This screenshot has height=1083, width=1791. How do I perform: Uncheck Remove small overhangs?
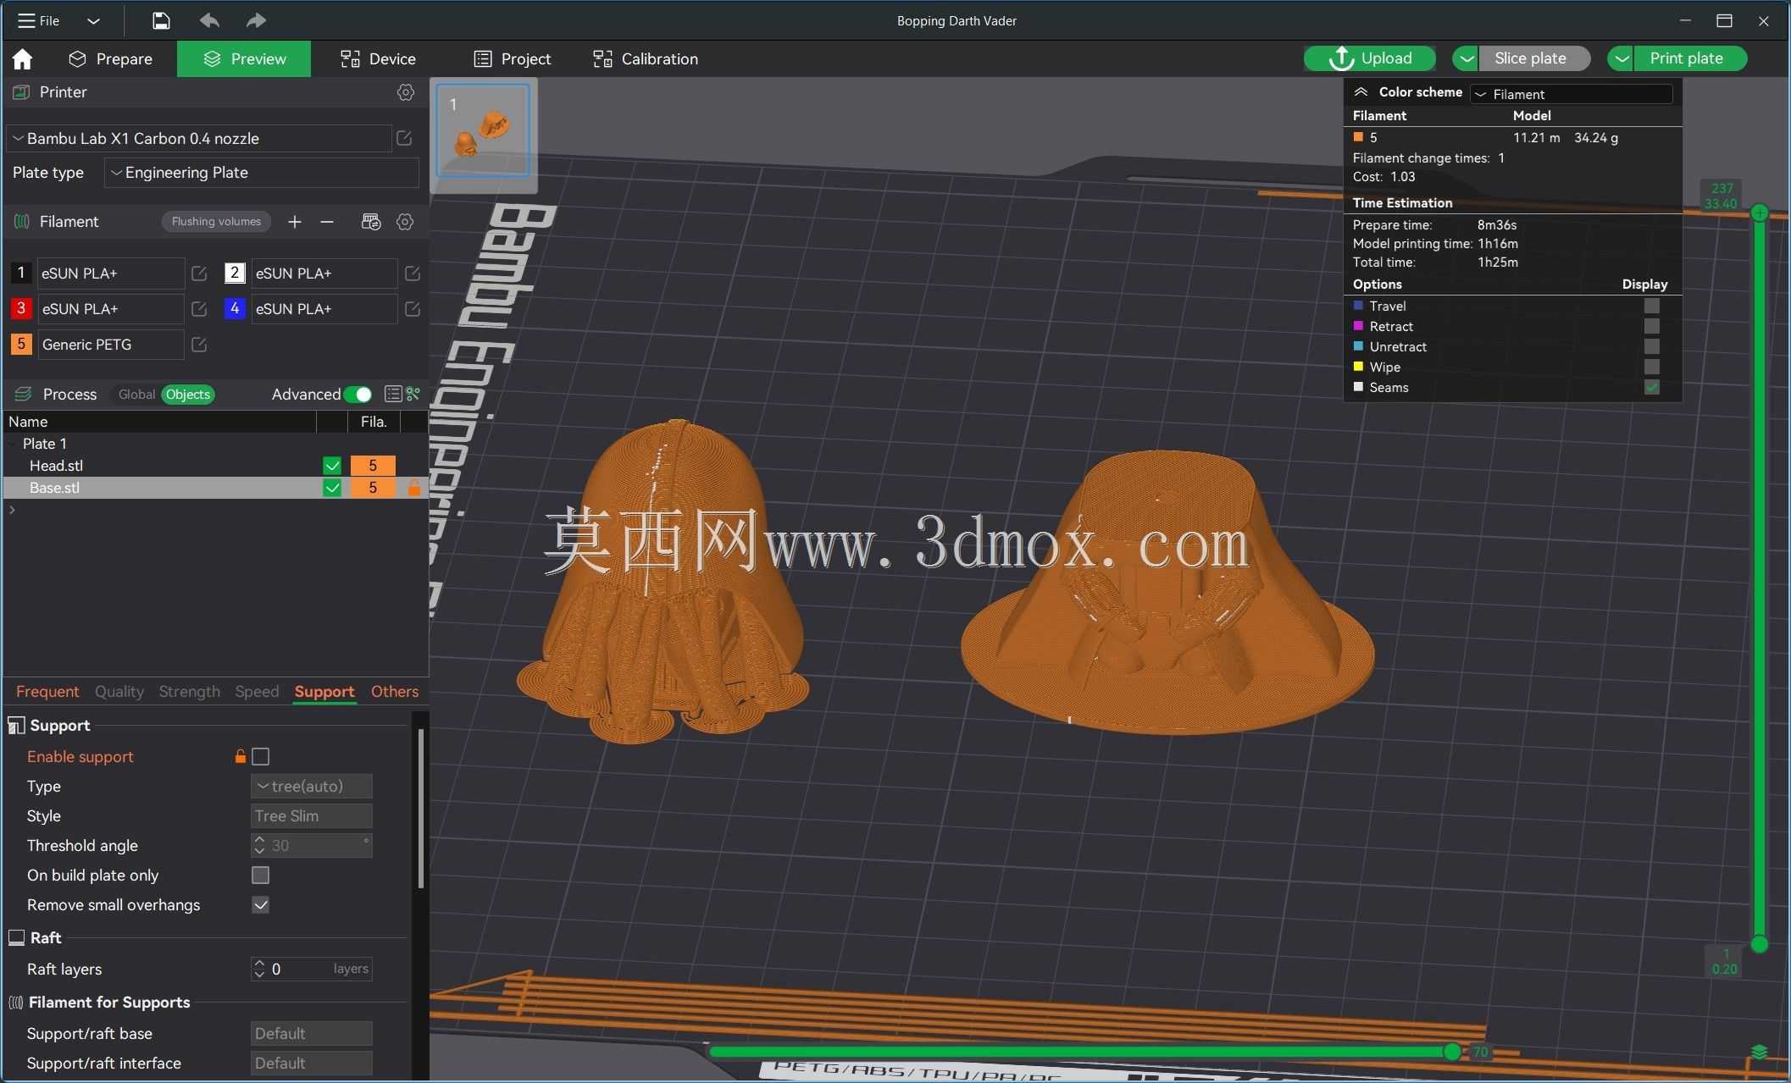click(x=261, y=904)
